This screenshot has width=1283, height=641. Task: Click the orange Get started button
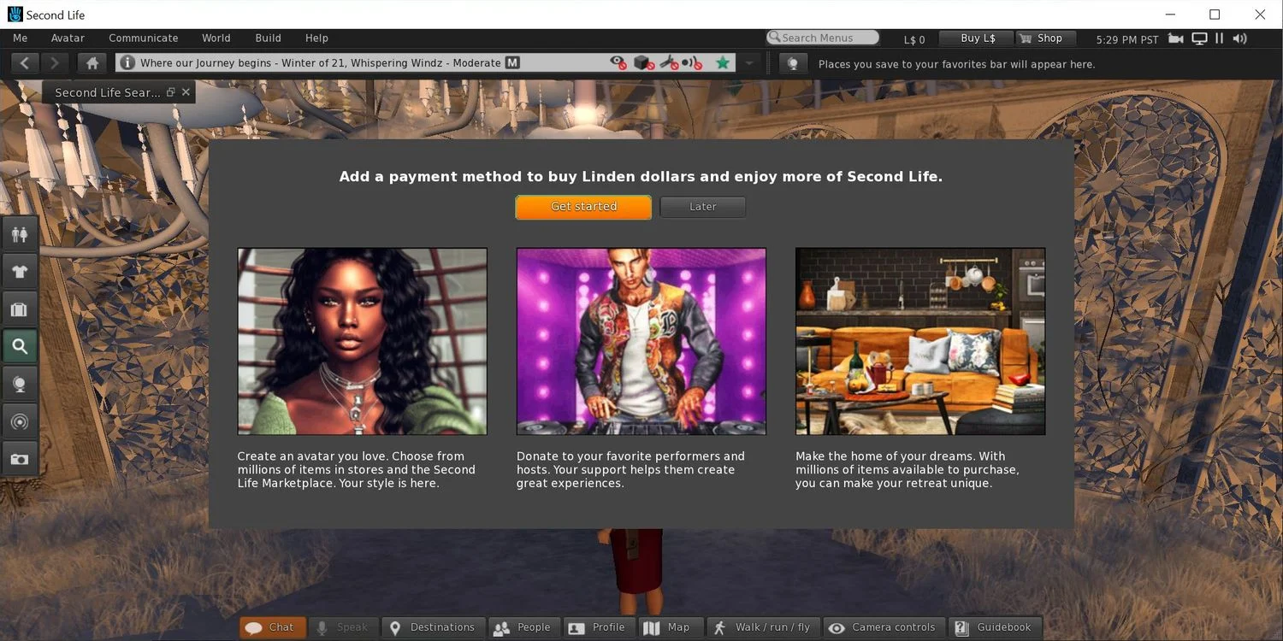[583, 207]
